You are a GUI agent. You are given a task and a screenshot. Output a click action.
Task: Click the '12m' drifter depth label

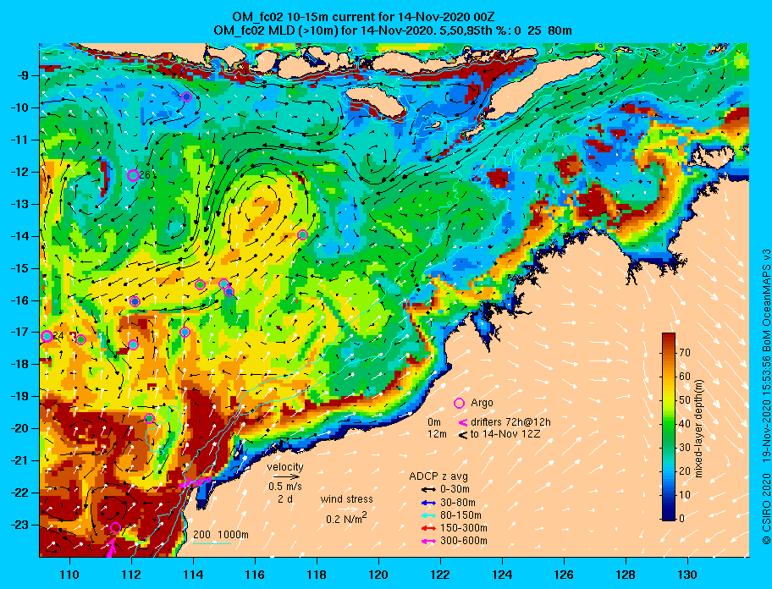(437, 434)
